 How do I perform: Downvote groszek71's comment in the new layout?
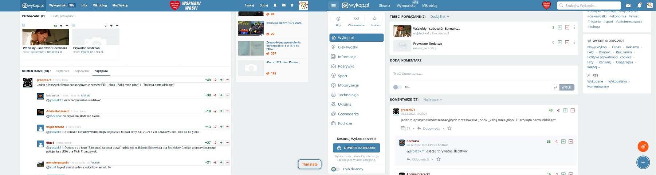pos(573,110)
